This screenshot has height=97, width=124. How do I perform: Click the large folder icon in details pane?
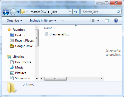pyautogui.click(x=12, y=88)
